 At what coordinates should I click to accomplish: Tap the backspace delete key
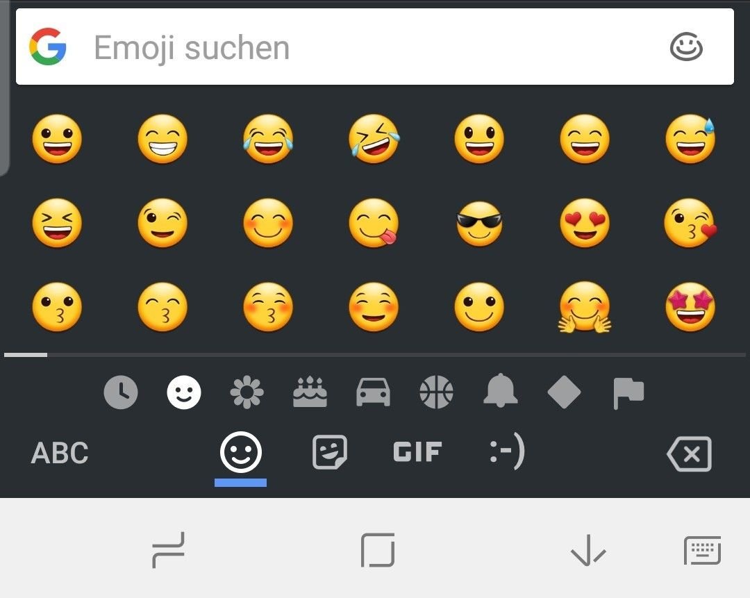(689, 454)
